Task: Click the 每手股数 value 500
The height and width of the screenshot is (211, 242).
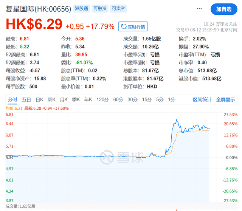Action: 33,87
